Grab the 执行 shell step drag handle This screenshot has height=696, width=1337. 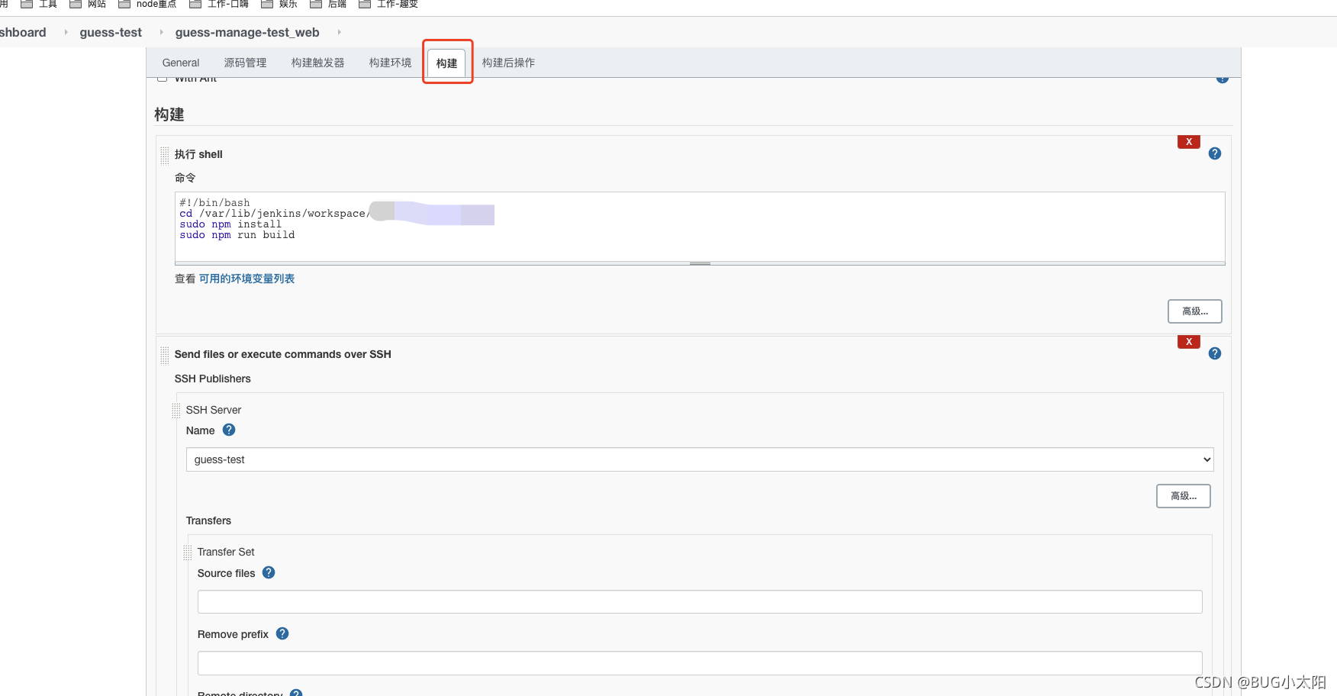click(165, 155)
